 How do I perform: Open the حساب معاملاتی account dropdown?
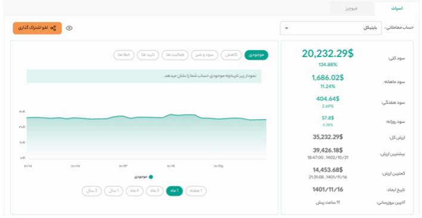coord(331,28)
